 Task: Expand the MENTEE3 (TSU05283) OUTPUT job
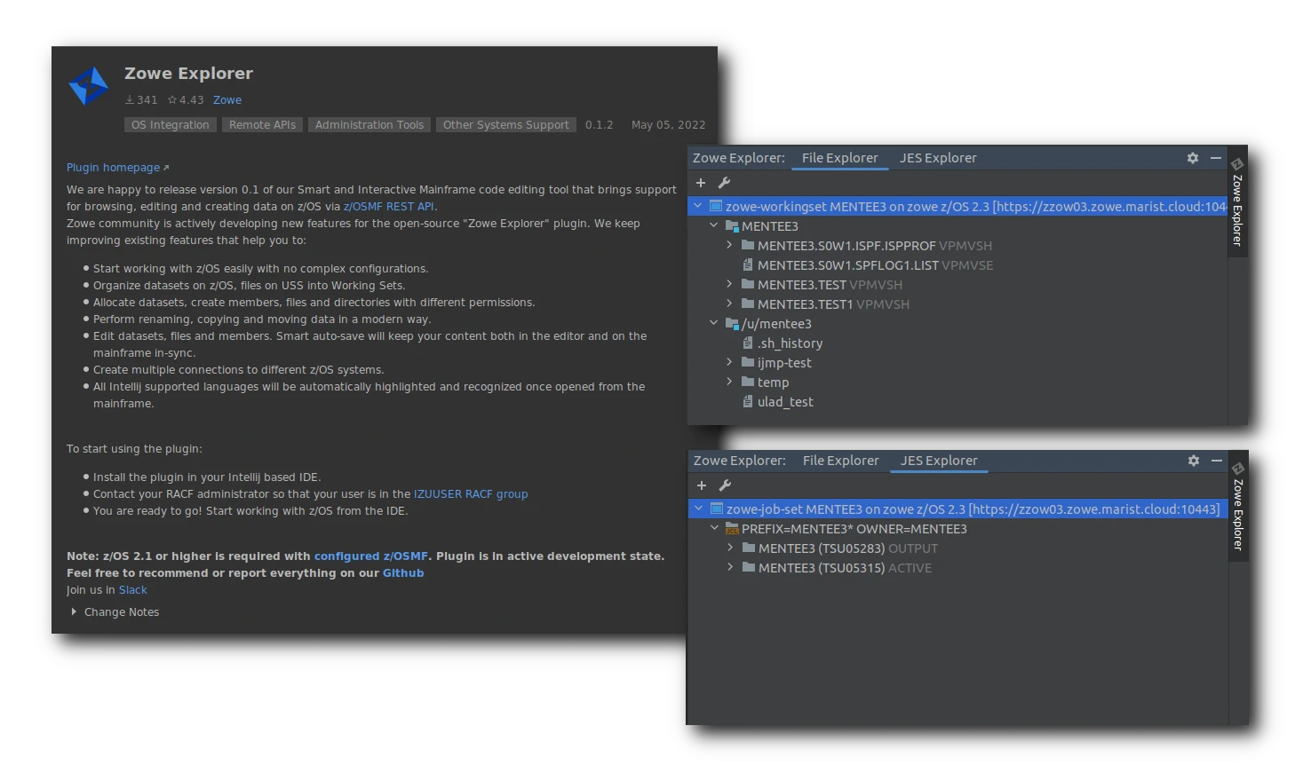point(730,548)
